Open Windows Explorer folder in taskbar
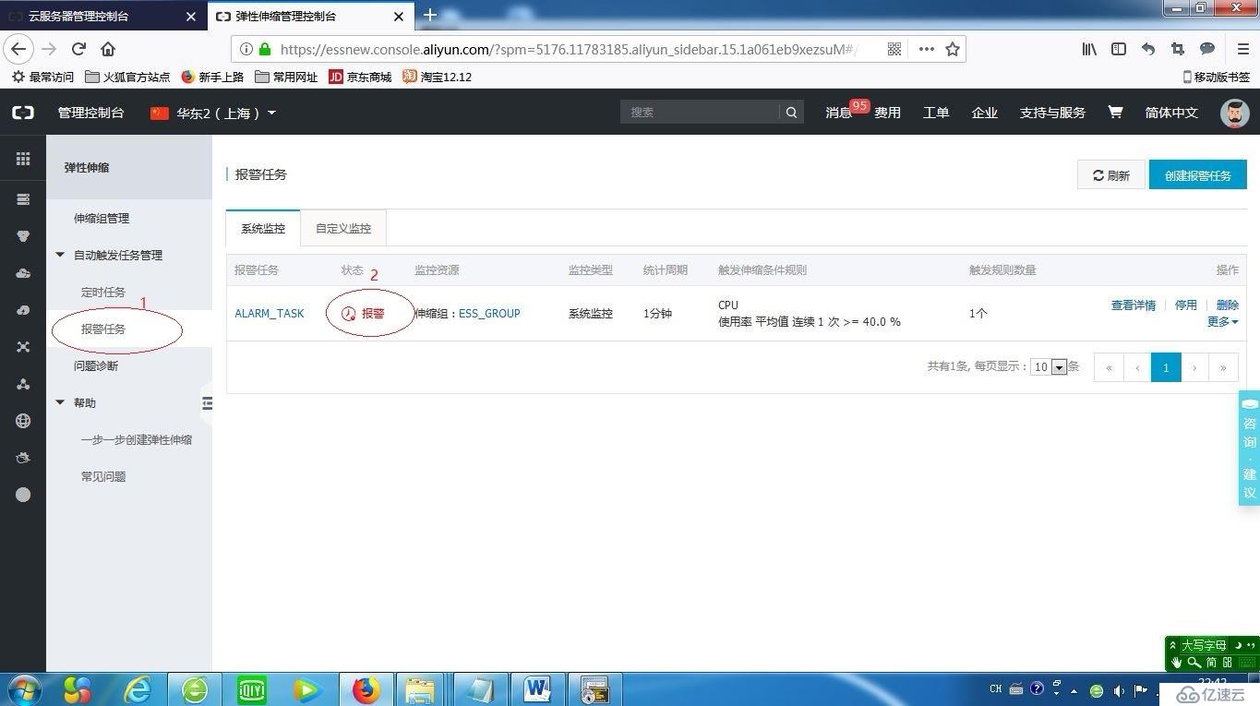The height and width of the screenshot is (706, 1260). point(420,689)
